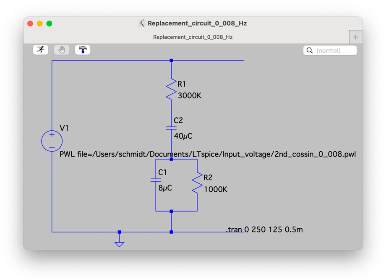
Task: Click the C2 capacitor symbol
Action: tap(171, 127)
